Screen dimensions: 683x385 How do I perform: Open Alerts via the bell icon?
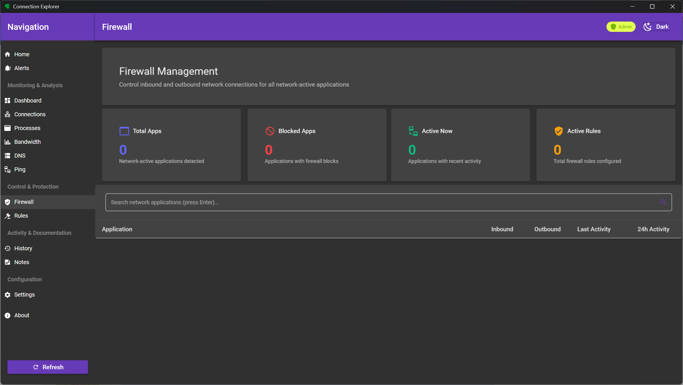pyautogui.click(x=7, y=68)
